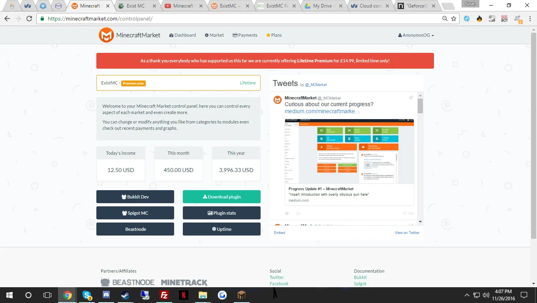Show hidden system tray icons chevron
The image size is (537, 303).
[x=467, y=295]
